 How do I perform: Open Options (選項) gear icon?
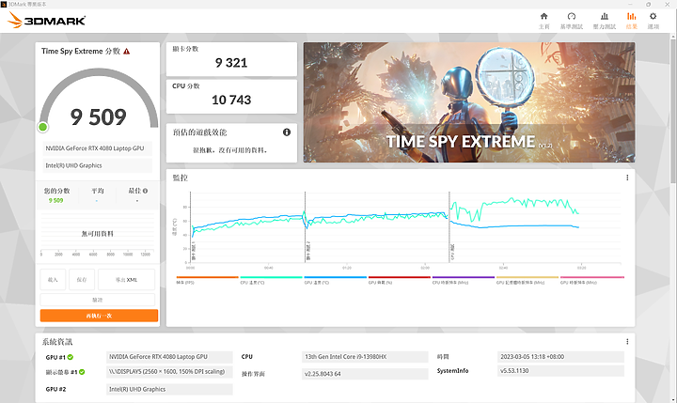653,16
